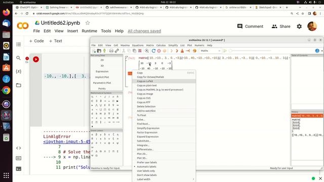Click the orange Hide tooltips globe icon
The width and height of the screenshot is (324, 182).
pyautogui.click(x=194, y=51)
